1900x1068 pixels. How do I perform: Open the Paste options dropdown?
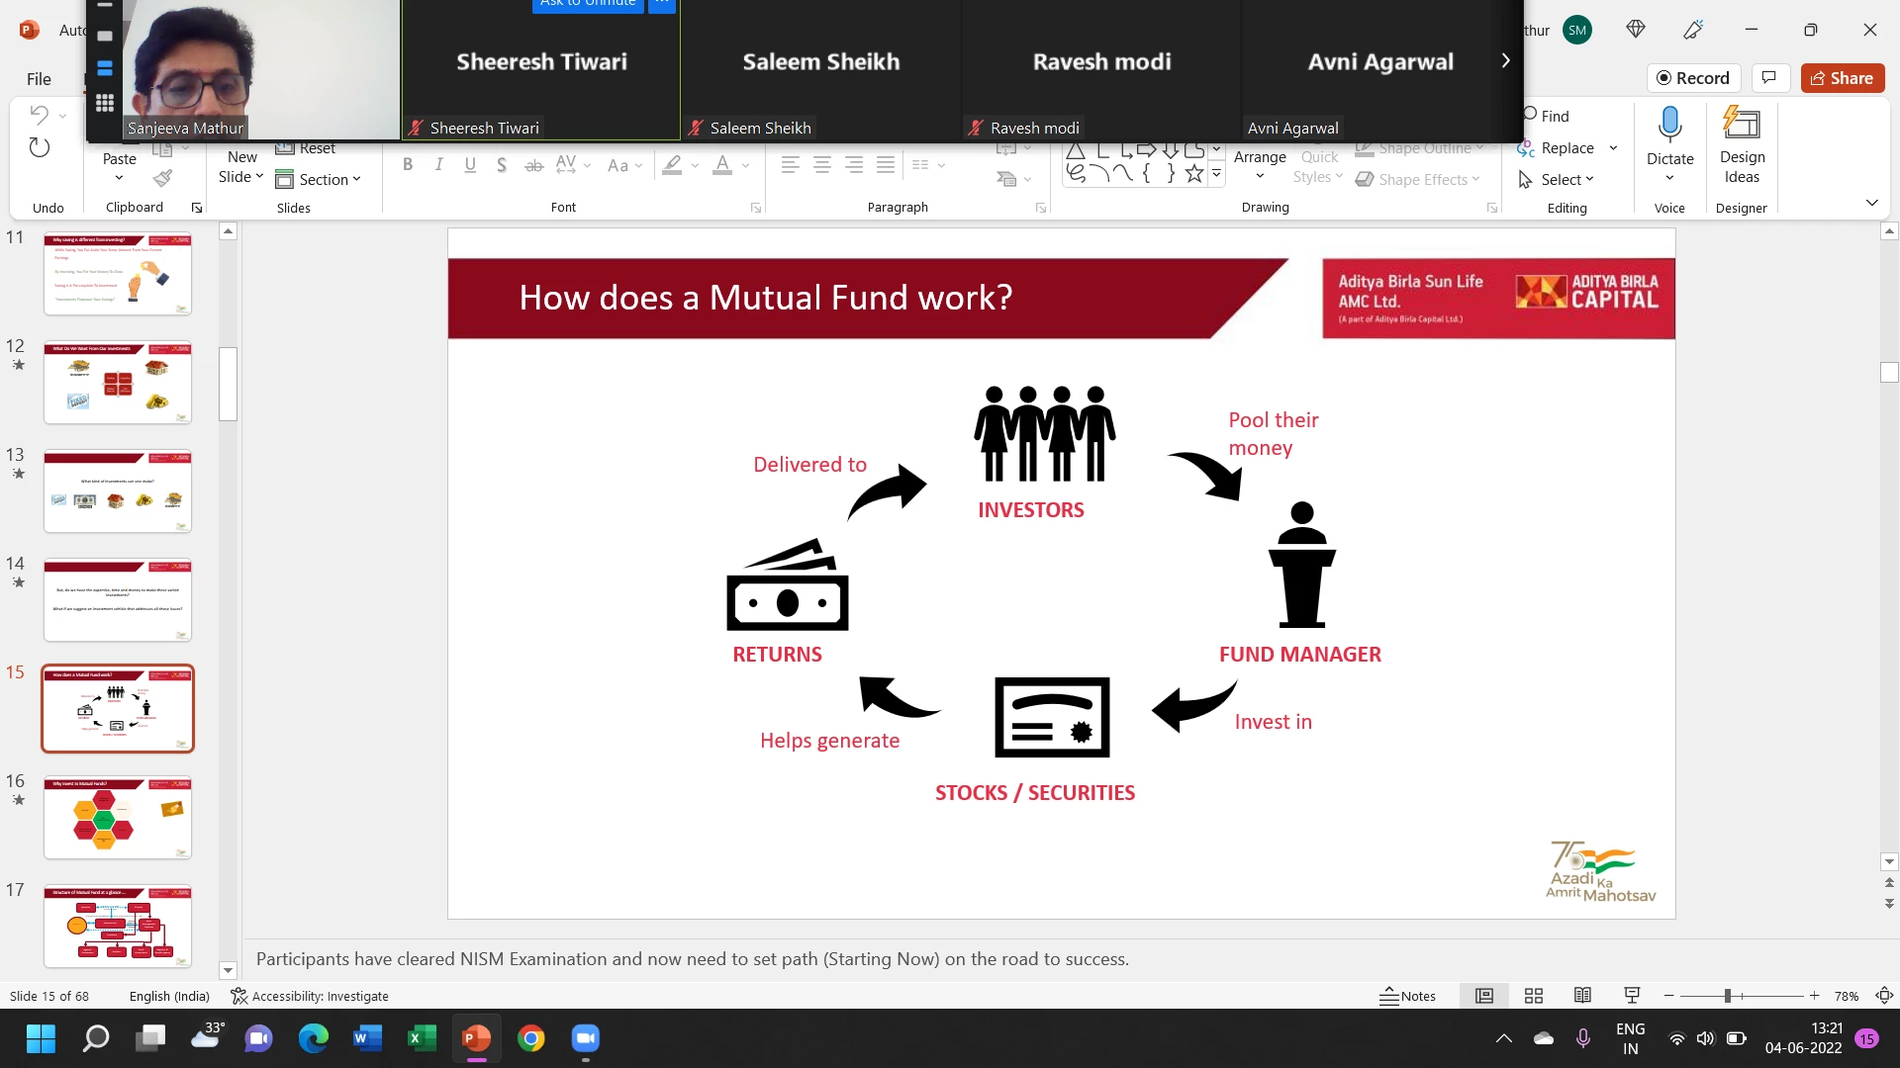[119, 178]
